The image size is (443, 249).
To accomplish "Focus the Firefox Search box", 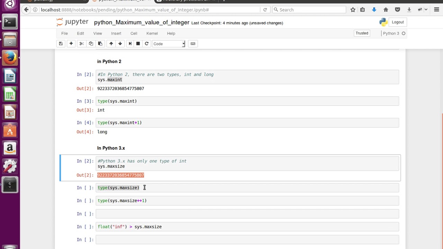I will (309, 10).
